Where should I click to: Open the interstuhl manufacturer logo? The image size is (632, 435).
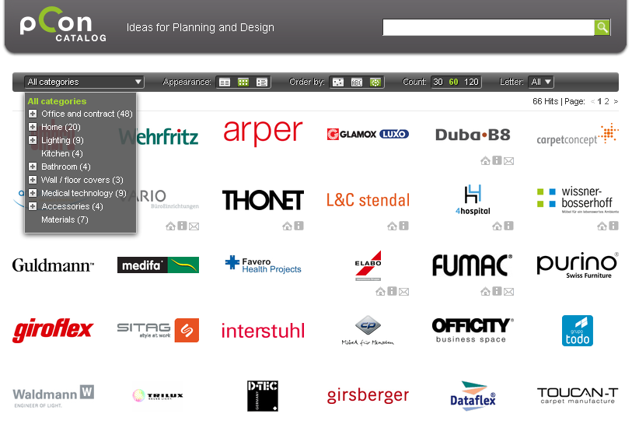coord(263,331)
